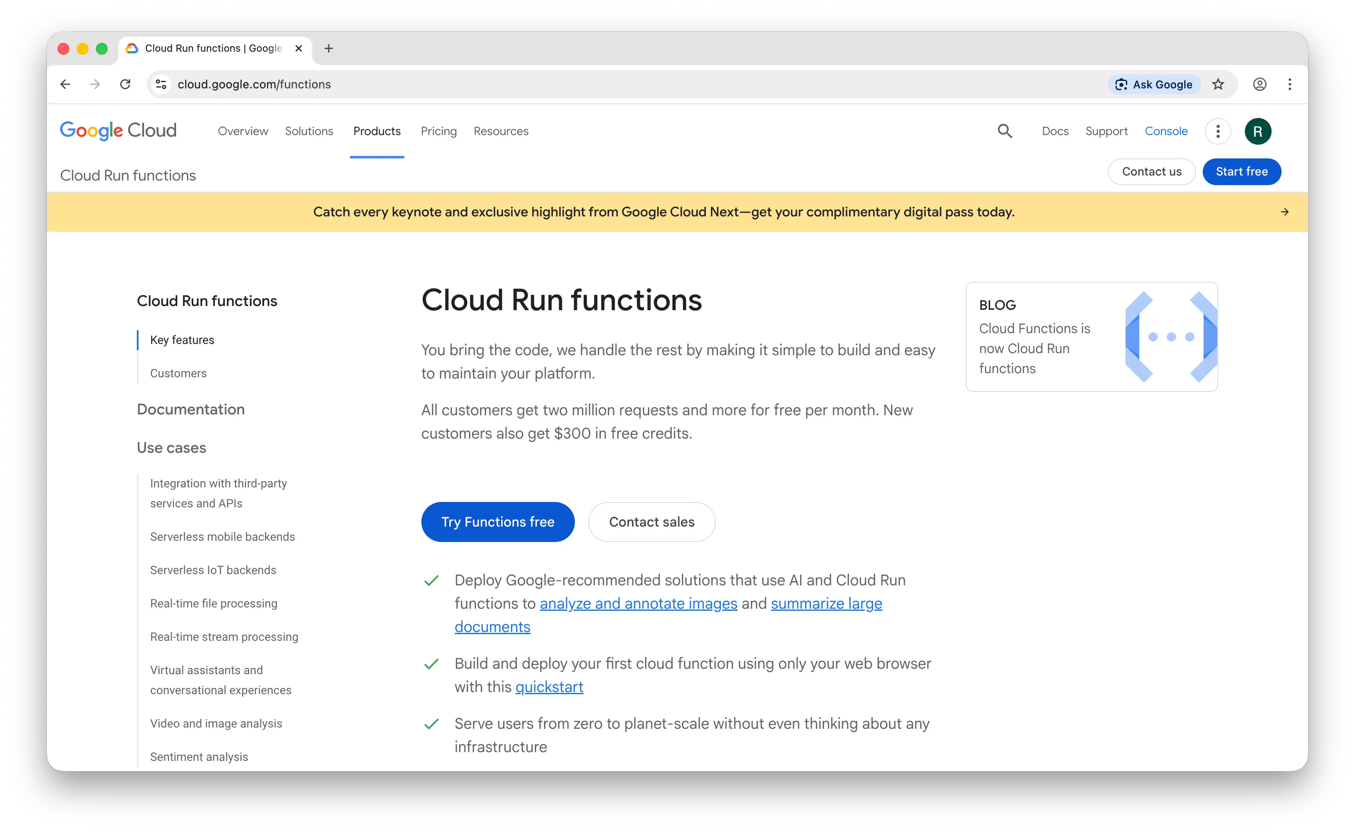Open the Pricing navigation item
This screenshot has height=833, width=1355.
[438, 131]
